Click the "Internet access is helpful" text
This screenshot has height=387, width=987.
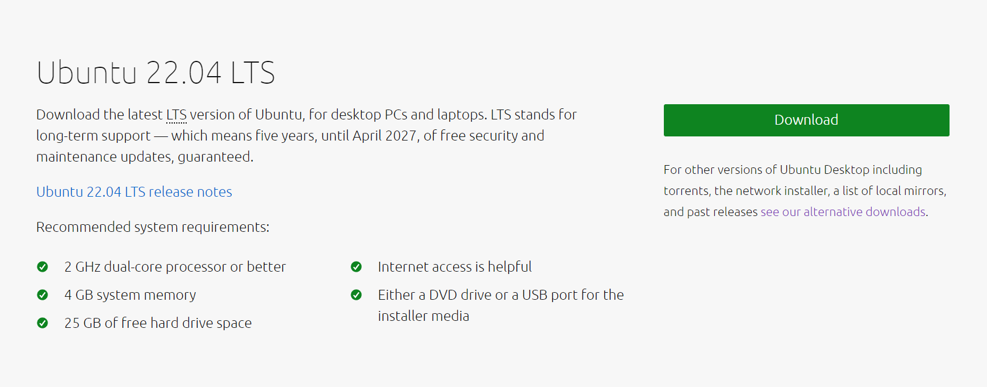(455, 267)
